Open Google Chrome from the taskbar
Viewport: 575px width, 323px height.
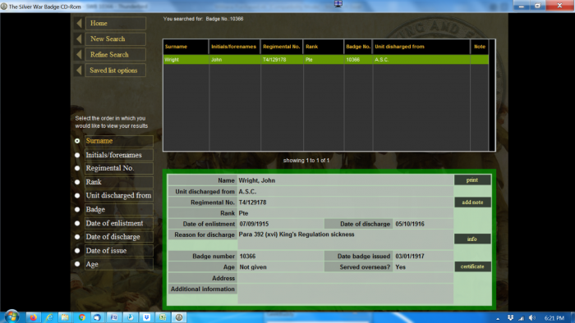tap(82, 317)
